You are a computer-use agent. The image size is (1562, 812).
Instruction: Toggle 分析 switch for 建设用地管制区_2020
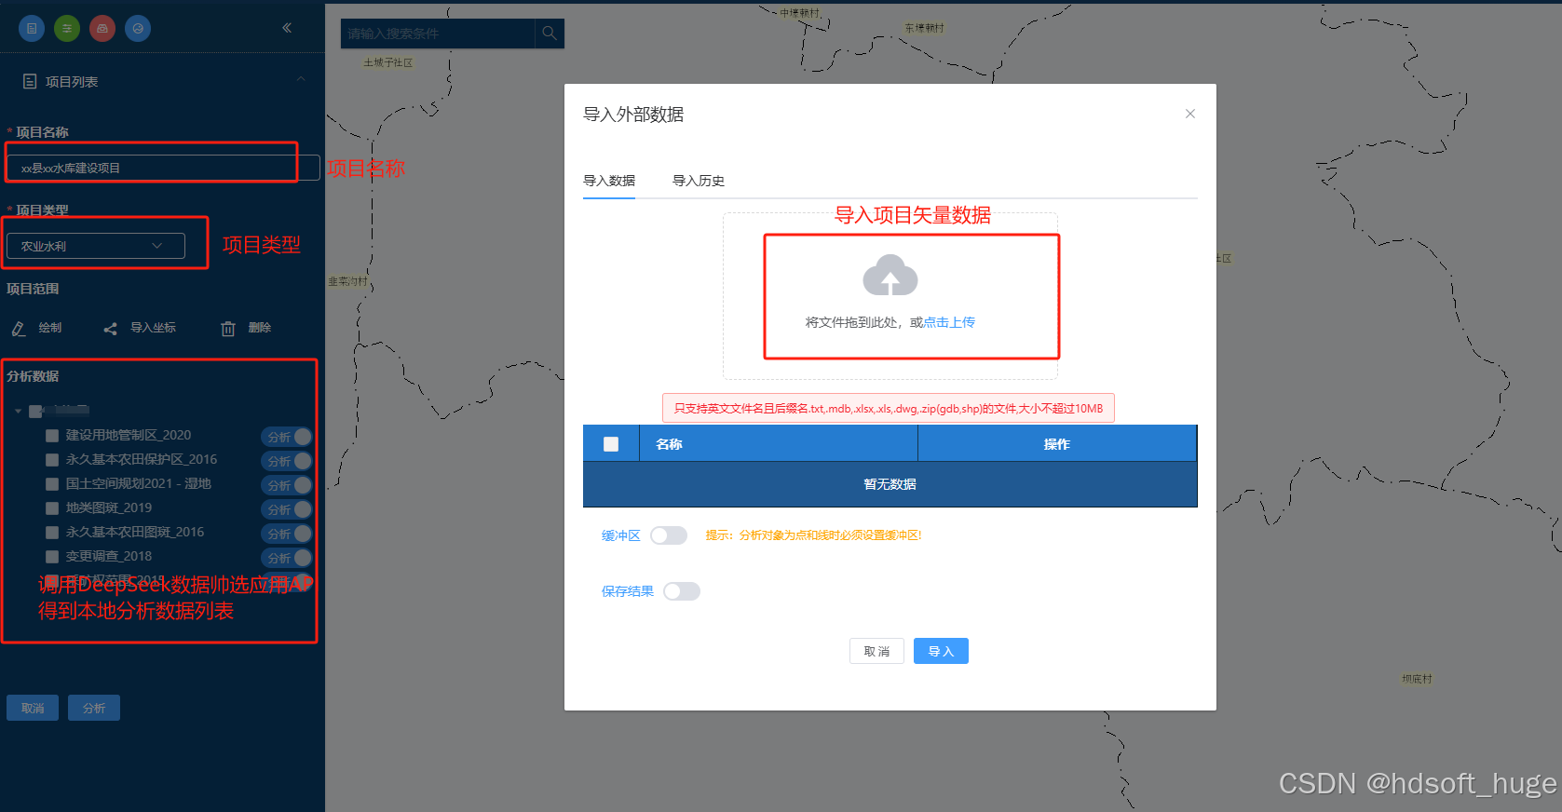[286, 437]
